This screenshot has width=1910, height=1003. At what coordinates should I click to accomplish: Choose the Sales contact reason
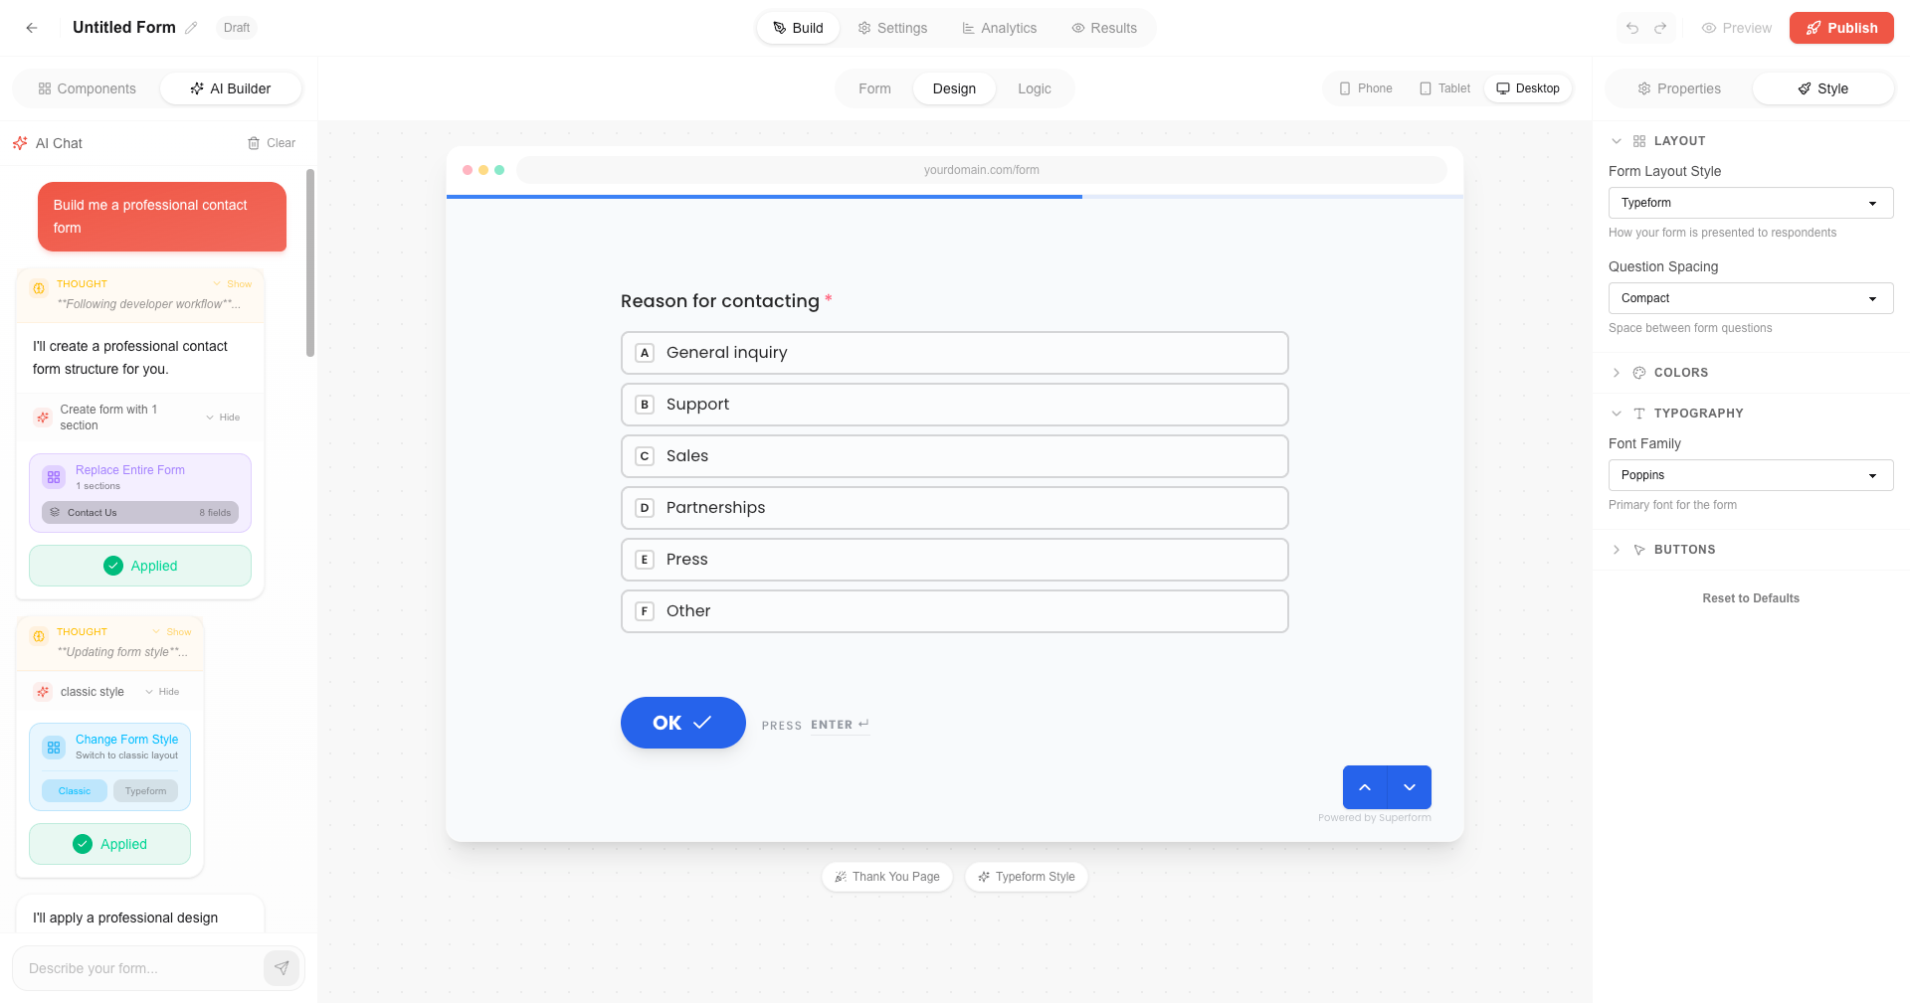click(x=954, y=455)
